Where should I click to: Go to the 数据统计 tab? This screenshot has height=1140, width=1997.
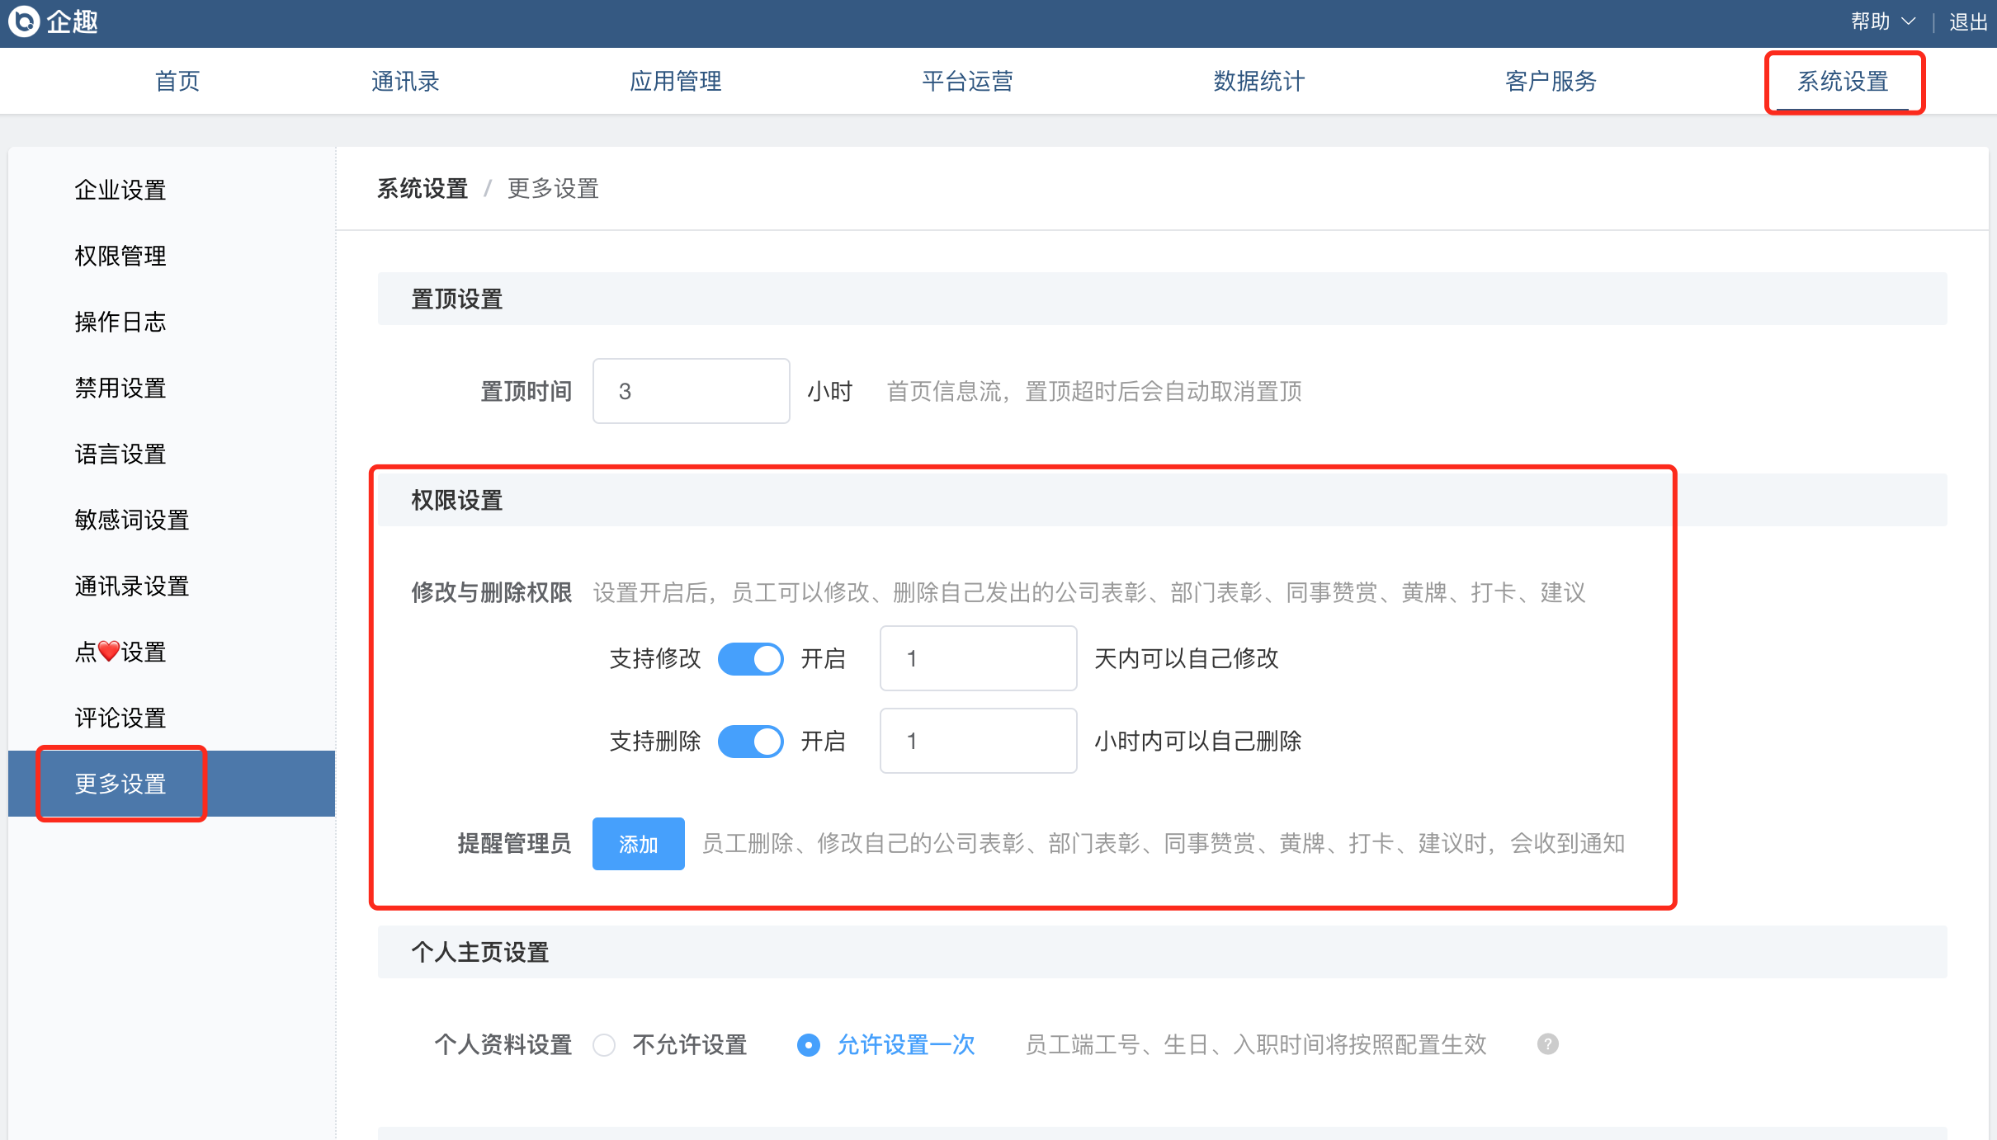(1258, 81)
